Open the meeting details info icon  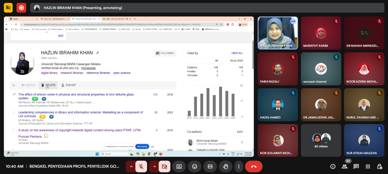(333, 166)
